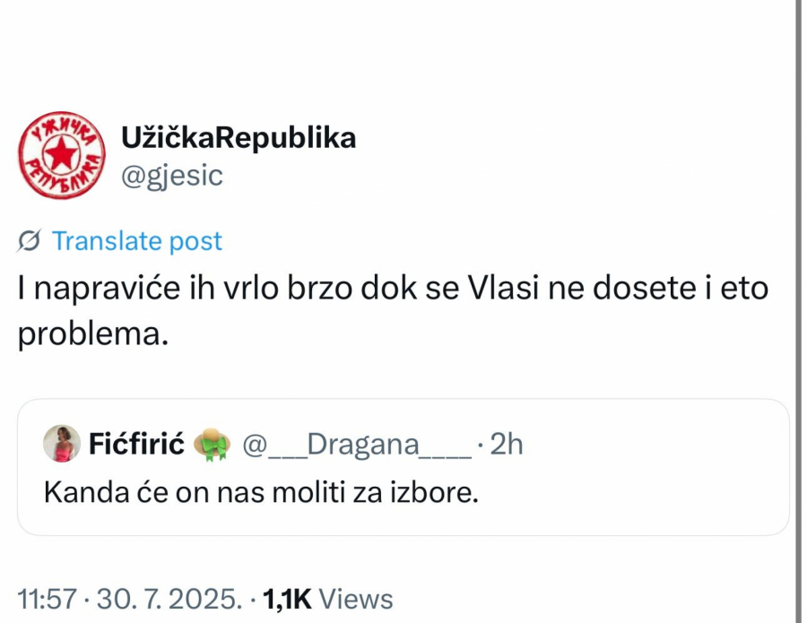The width and height of the screenshot is (807, 623).
Task: Open the @gjesic handle
Action: coord(170,176)
